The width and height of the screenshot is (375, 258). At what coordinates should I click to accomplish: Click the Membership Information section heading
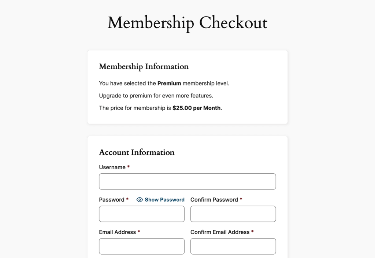[x=144, y=66]
